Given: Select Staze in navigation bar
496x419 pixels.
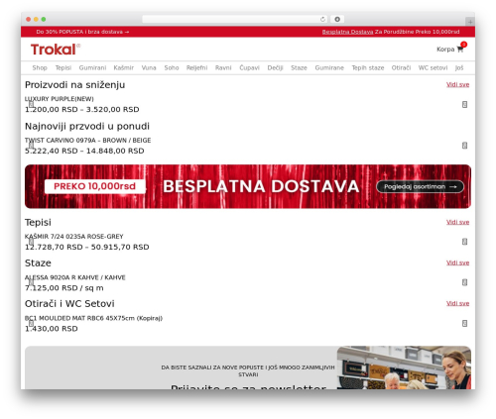Looking at the screenshot, I should [299, 67].
